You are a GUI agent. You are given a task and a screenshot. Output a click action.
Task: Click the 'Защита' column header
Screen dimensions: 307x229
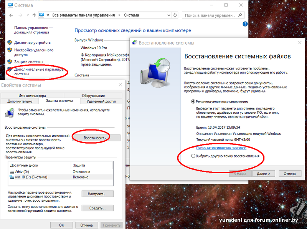click(x=92, y=165)
